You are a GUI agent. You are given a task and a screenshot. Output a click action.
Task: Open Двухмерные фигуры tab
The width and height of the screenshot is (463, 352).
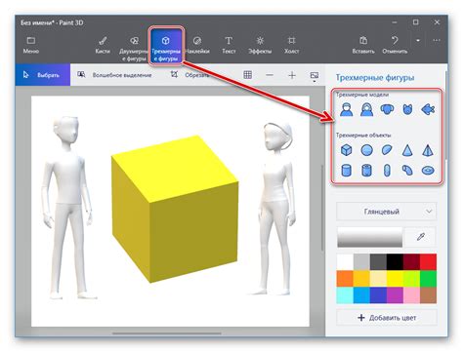click(134, 48)
